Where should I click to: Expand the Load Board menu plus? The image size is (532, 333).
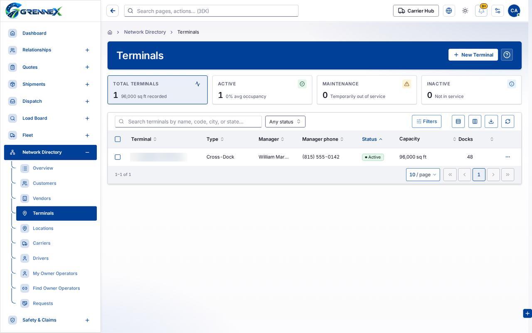pos(87,119)
